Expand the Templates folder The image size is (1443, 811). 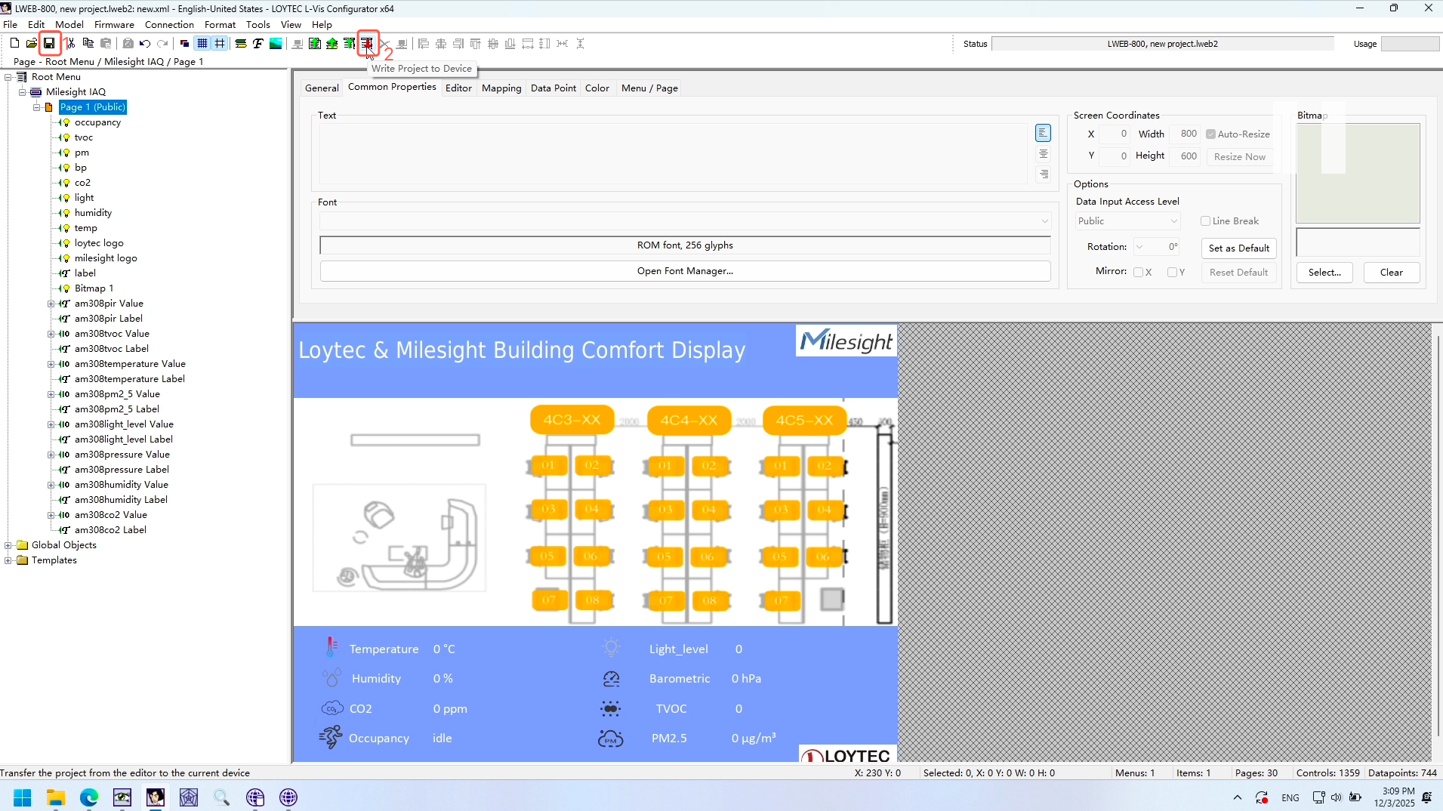[x=8, y=560]
